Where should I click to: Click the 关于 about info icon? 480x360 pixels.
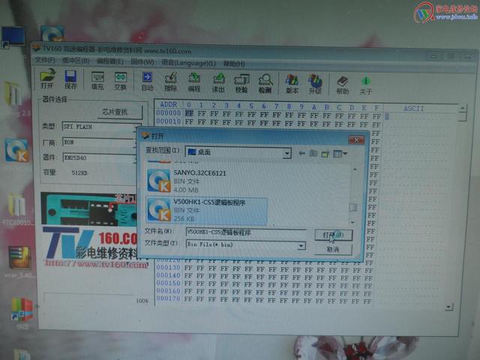click(366, 85)
